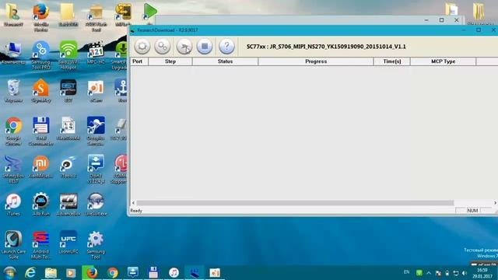Open the Samsung Tool PRO desktop shortcut
The height and width of the screenshot is (280, 498).
(41, 55)
